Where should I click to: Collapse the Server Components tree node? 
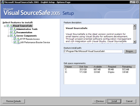(8, 36)
